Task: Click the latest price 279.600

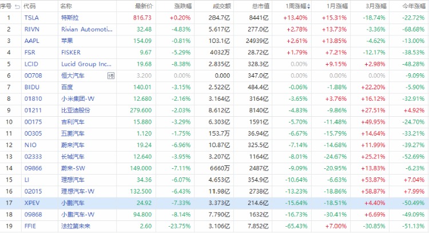Action: [141, 110]
